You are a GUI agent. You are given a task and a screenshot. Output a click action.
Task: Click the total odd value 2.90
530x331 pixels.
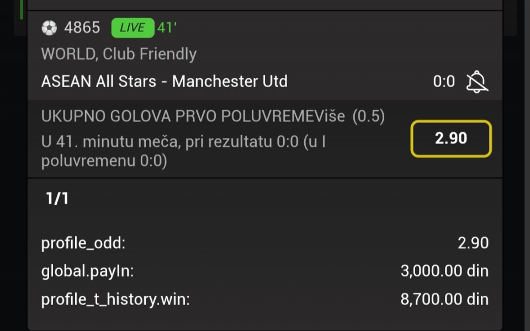coord(473,243)
